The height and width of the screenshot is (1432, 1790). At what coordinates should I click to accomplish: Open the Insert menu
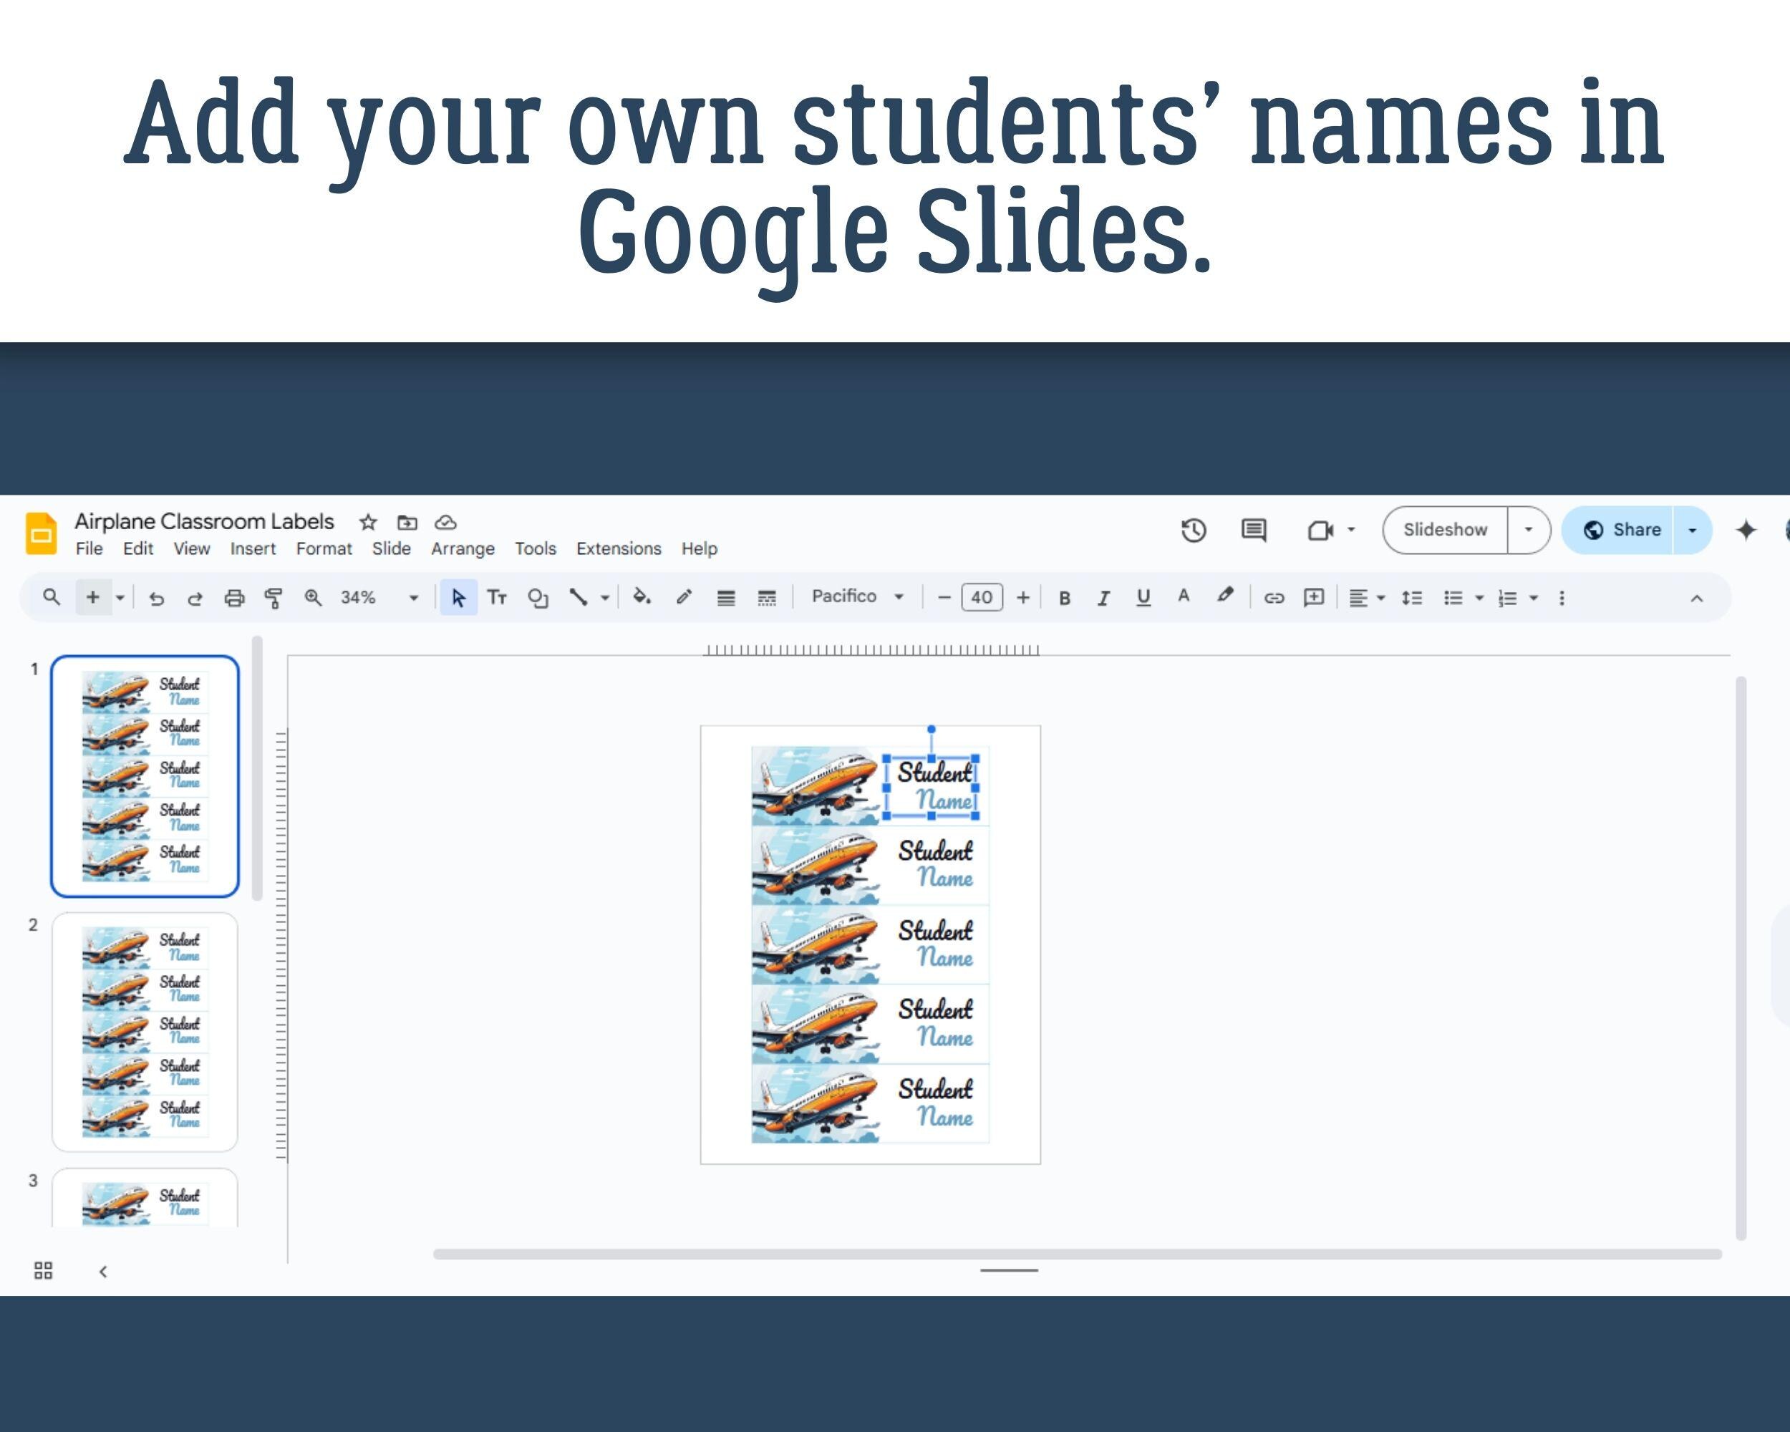(253, 548)
